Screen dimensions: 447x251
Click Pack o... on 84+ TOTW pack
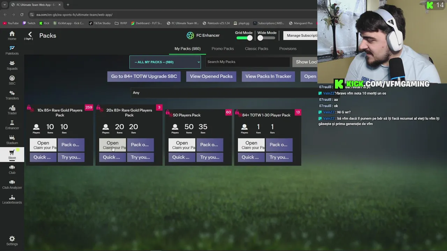click(279, 145)
